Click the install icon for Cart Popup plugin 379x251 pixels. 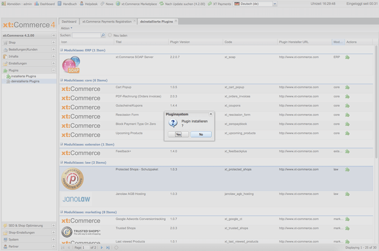pyautogui.click(x=347, y=87)
